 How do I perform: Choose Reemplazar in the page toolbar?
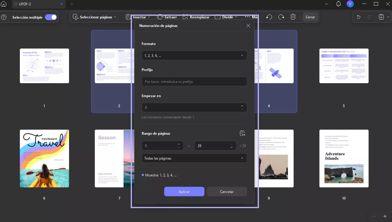(196, 17)
